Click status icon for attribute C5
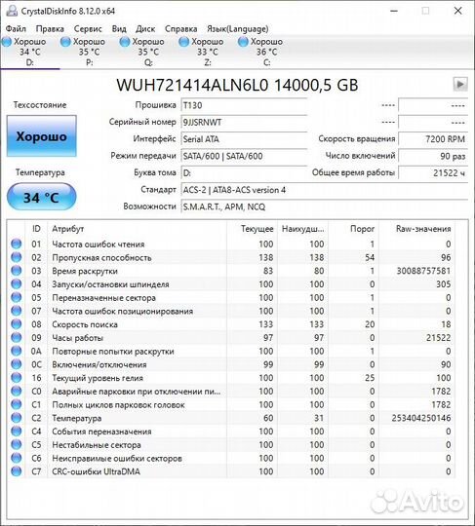The image size is (475, 526). tap(16, 445)
